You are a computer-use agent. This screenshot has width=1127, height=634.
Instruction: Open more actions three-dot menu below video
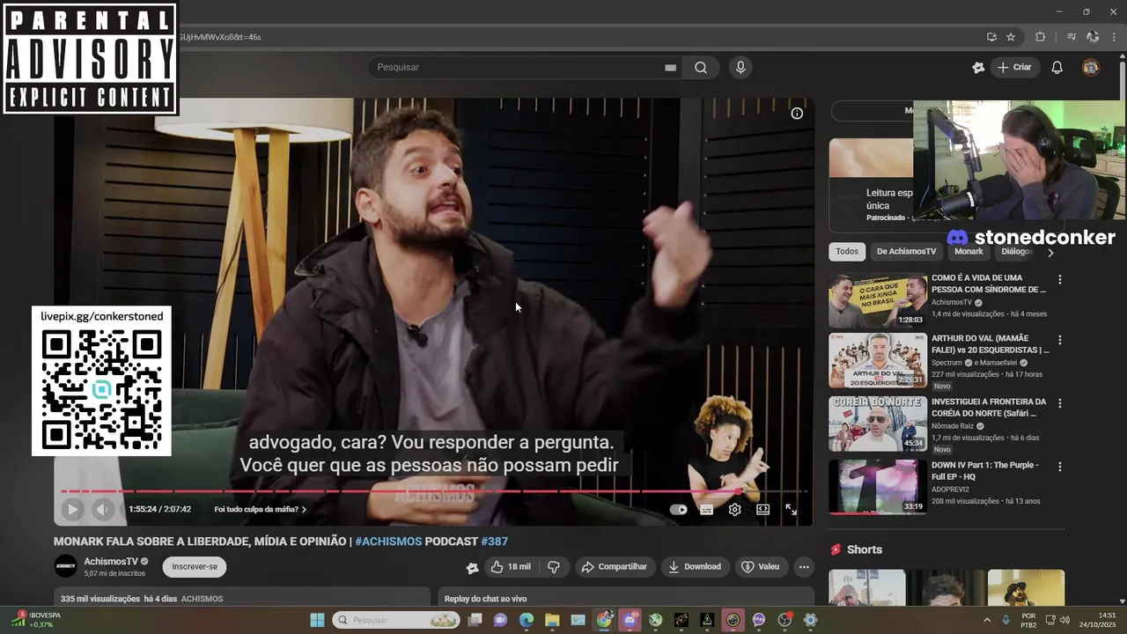click(804, 567)
